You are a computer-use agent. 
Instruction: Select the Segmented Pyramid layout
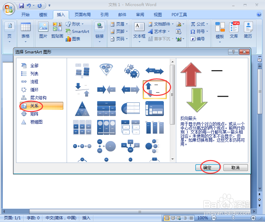click(x=82, y=108)
